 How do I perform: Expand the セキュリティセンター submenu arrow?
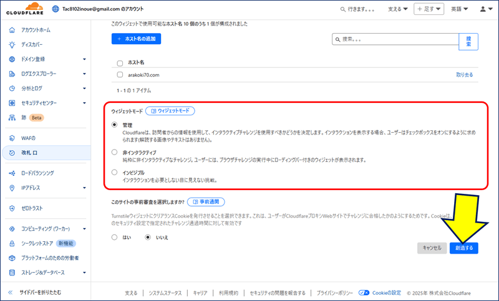84,103
